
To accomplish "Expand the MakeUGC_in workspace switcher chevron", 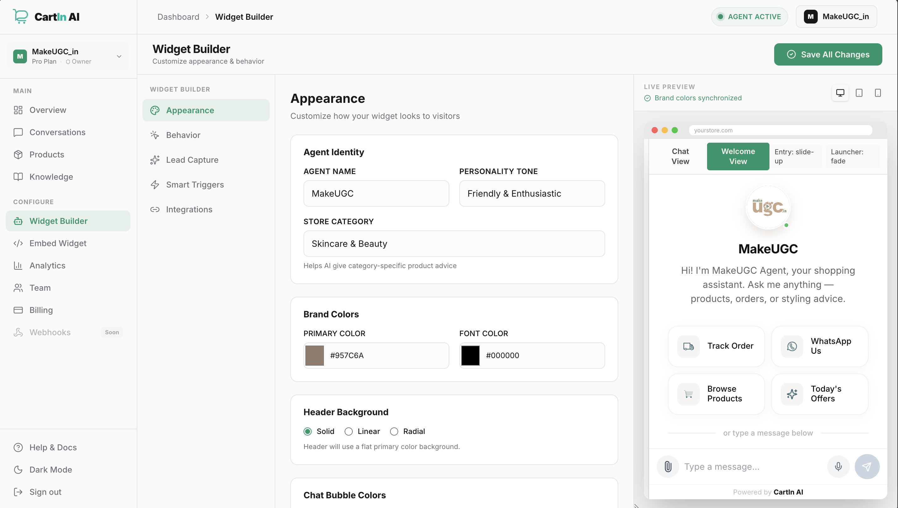I will tap(119, 56).
